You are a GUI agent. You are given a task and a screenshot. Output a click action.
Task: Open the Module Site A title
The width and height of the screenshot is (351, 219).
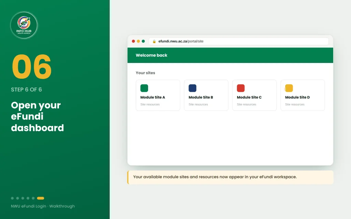(153, 97)
